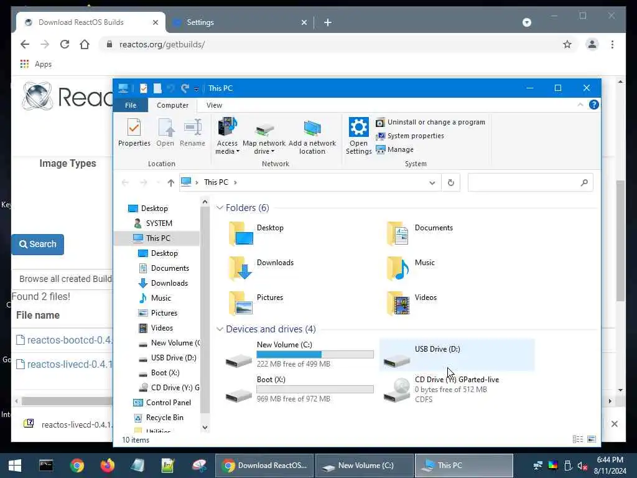
Task: Click the quick access Properties checkmark icon
Action: pos(144,88)
